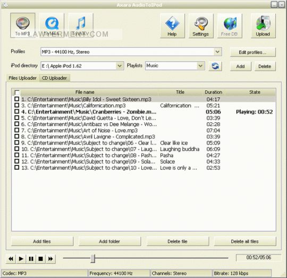The image size is (287, 278).
Task: Select Art of Noise - Love.mp3 file name
Action: point(79,130)
